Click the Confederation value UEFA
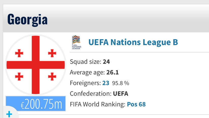Viewport: 209px width, 118px height. tap(121, 94)
